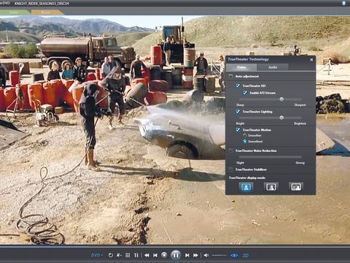
Task: Select compare TrueTheater display mode icon
Action: pos(296,187)
